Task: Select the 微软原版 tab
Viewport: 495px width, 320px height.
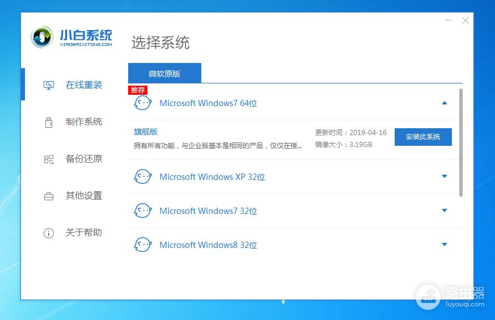Action: tap(164, 74)
